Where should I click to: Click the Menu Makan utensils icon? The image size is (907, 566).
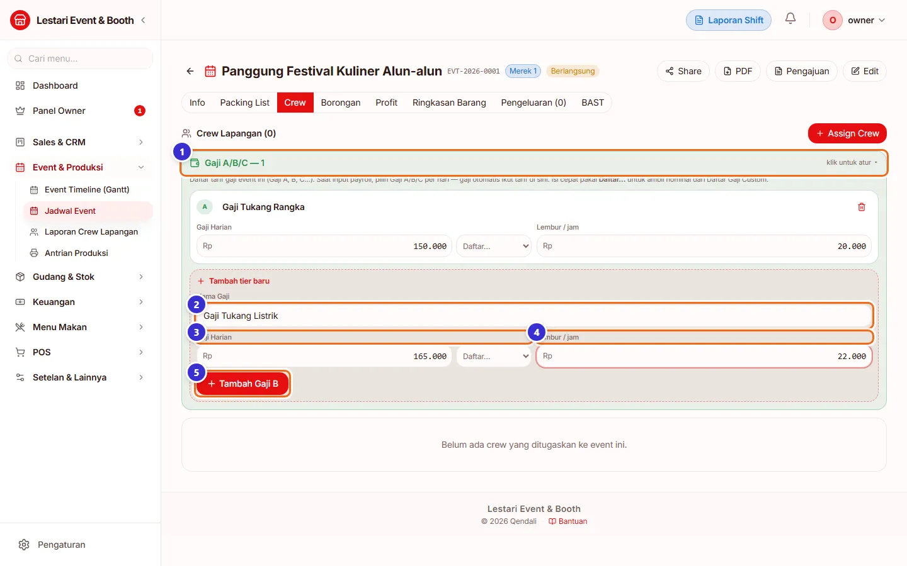pos(20,327)
